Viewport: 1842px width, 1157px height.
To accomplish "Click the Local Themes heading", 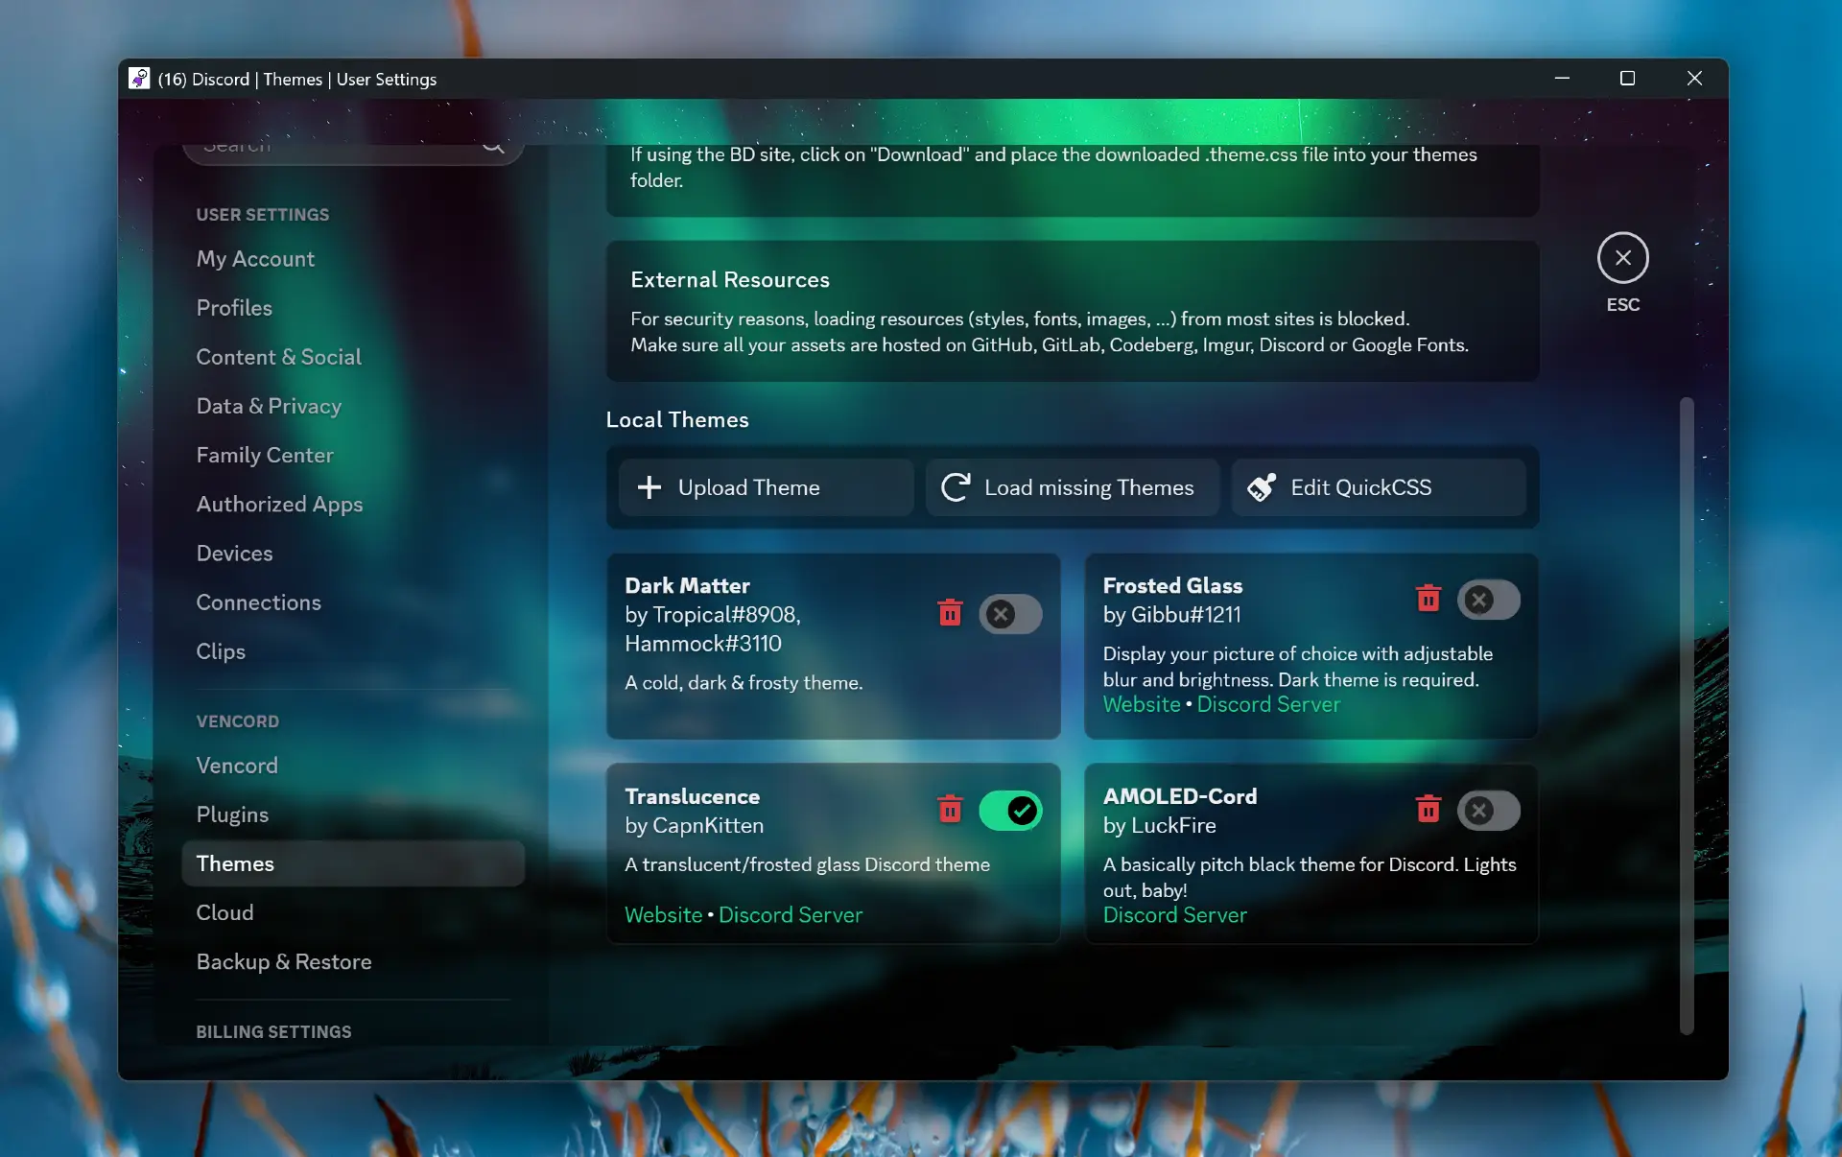I will [677, 419].
